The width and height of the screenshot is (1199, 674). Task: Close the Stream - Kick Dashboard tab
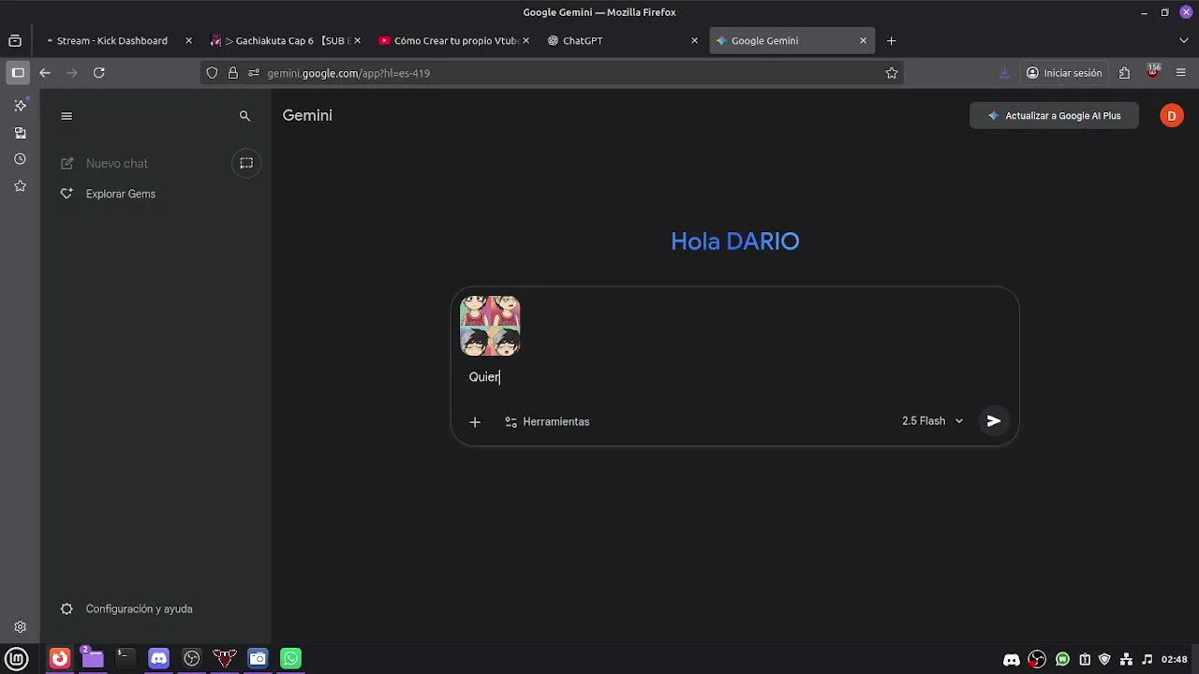(188, 41)
